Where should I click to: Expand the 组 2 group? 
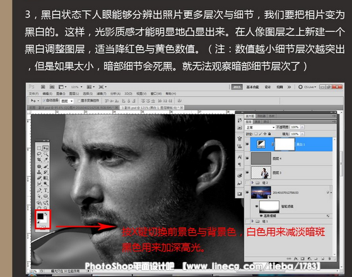[x=252, y=183]
